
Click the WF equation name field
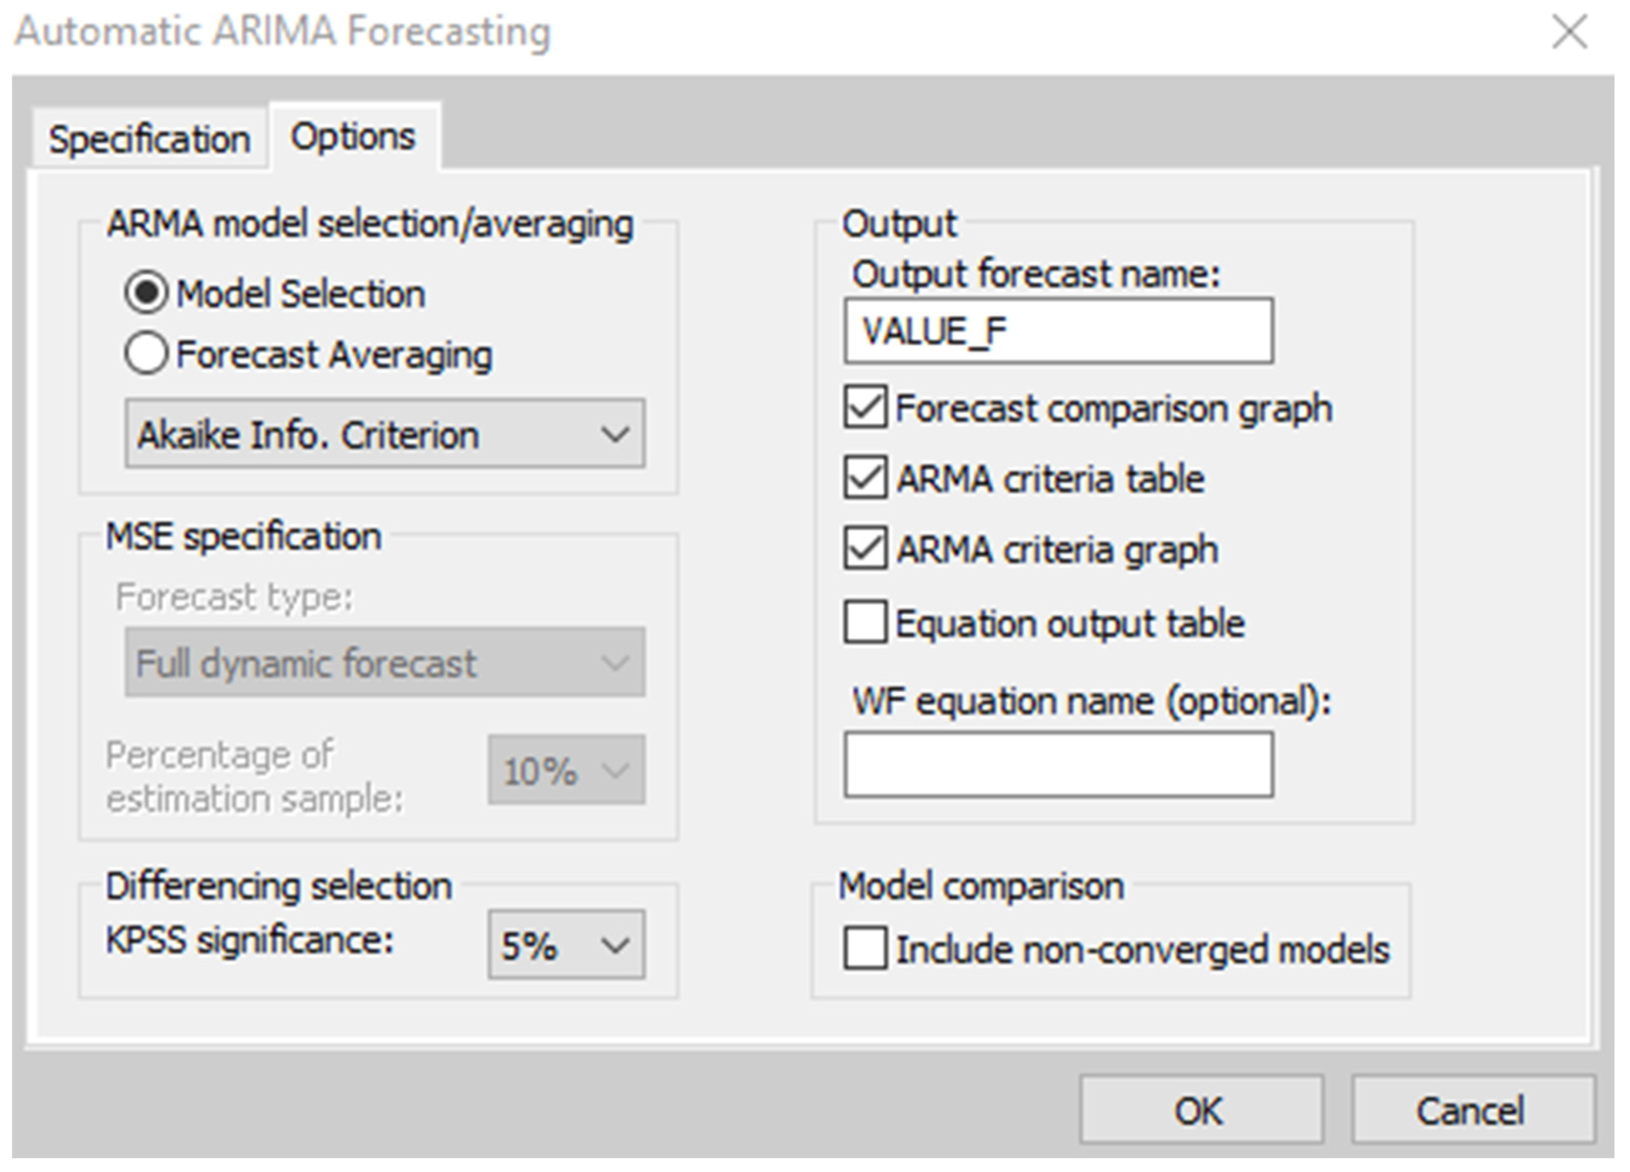(x=1058, y=765)
